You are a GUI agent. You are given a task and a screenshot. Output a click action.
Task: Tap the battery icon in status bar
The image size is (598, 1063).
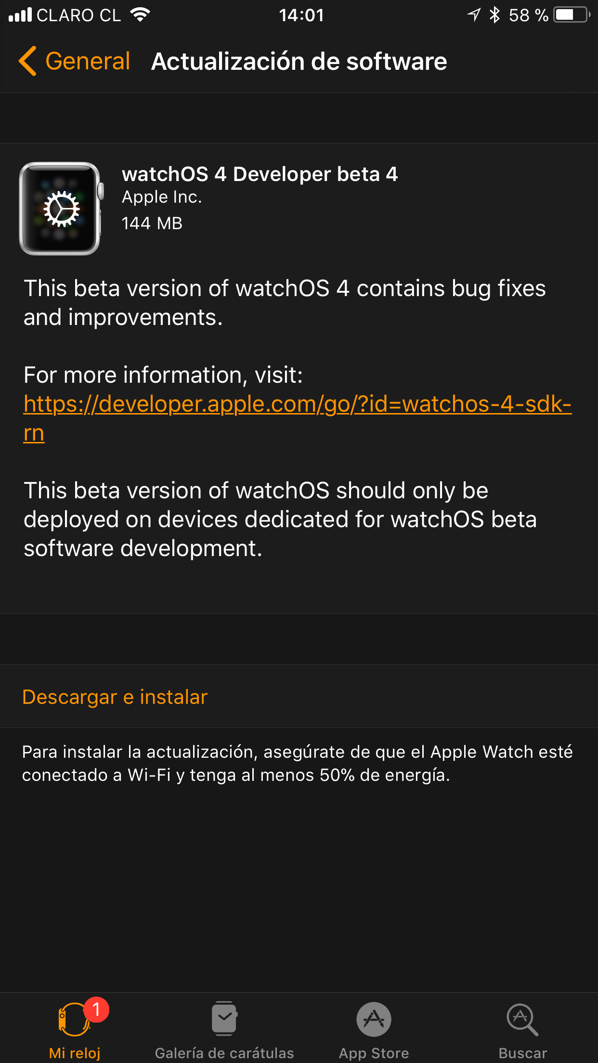[572, 15]
